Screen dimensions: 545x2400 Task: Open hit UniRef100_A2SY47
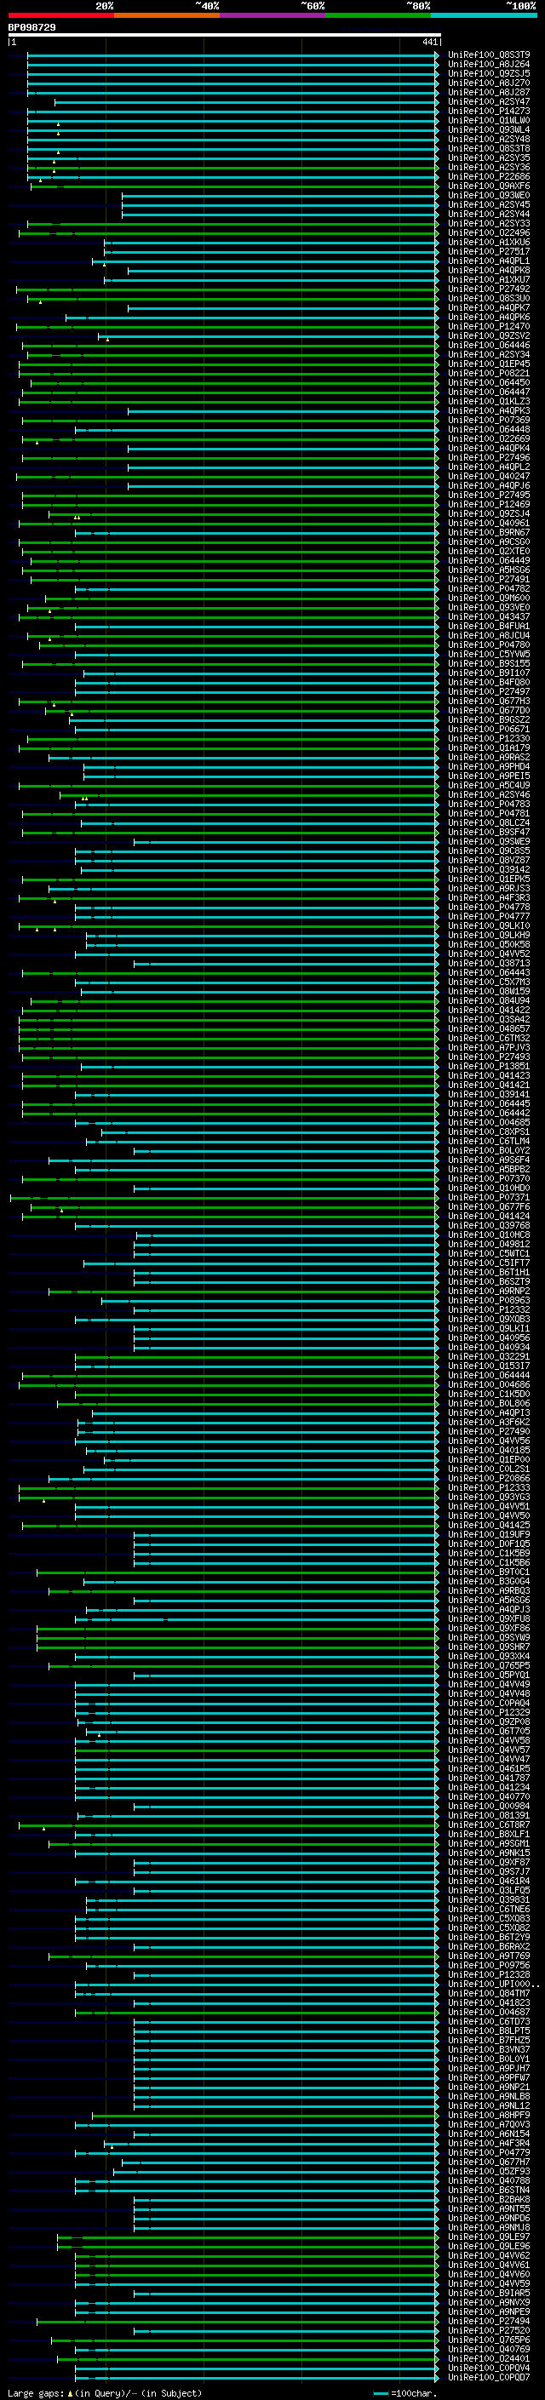click(x=489, y=101)
